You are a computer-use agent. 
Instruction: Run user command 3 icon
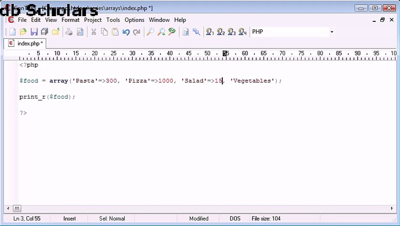pos(231,32)
